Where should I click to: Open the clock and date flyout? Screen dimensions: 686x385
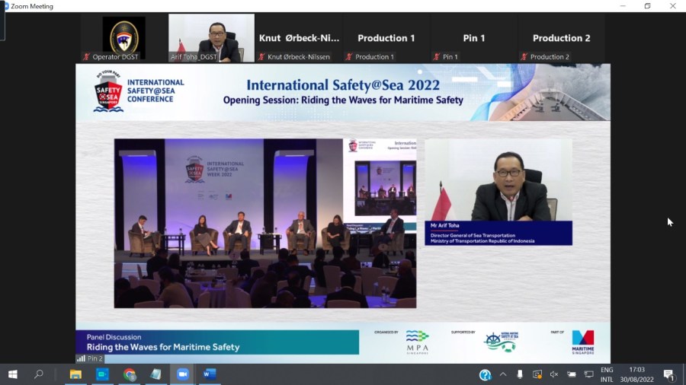click(x=636, y=374)
